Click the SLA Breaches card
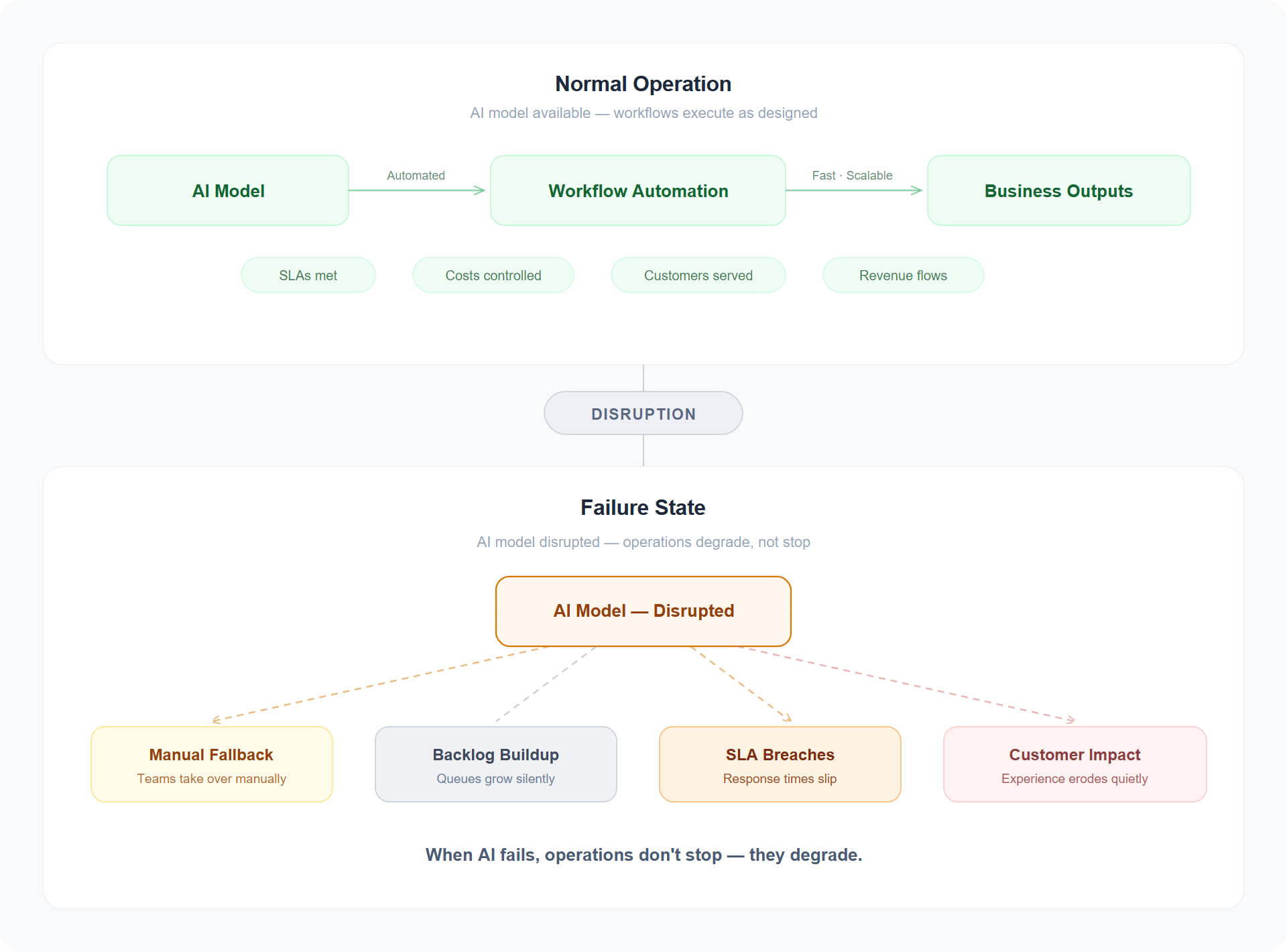Viewport: 1287px width, 952px height. point(780,764)
